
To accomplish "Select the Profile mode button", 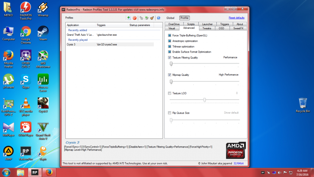I will (184, 18).
